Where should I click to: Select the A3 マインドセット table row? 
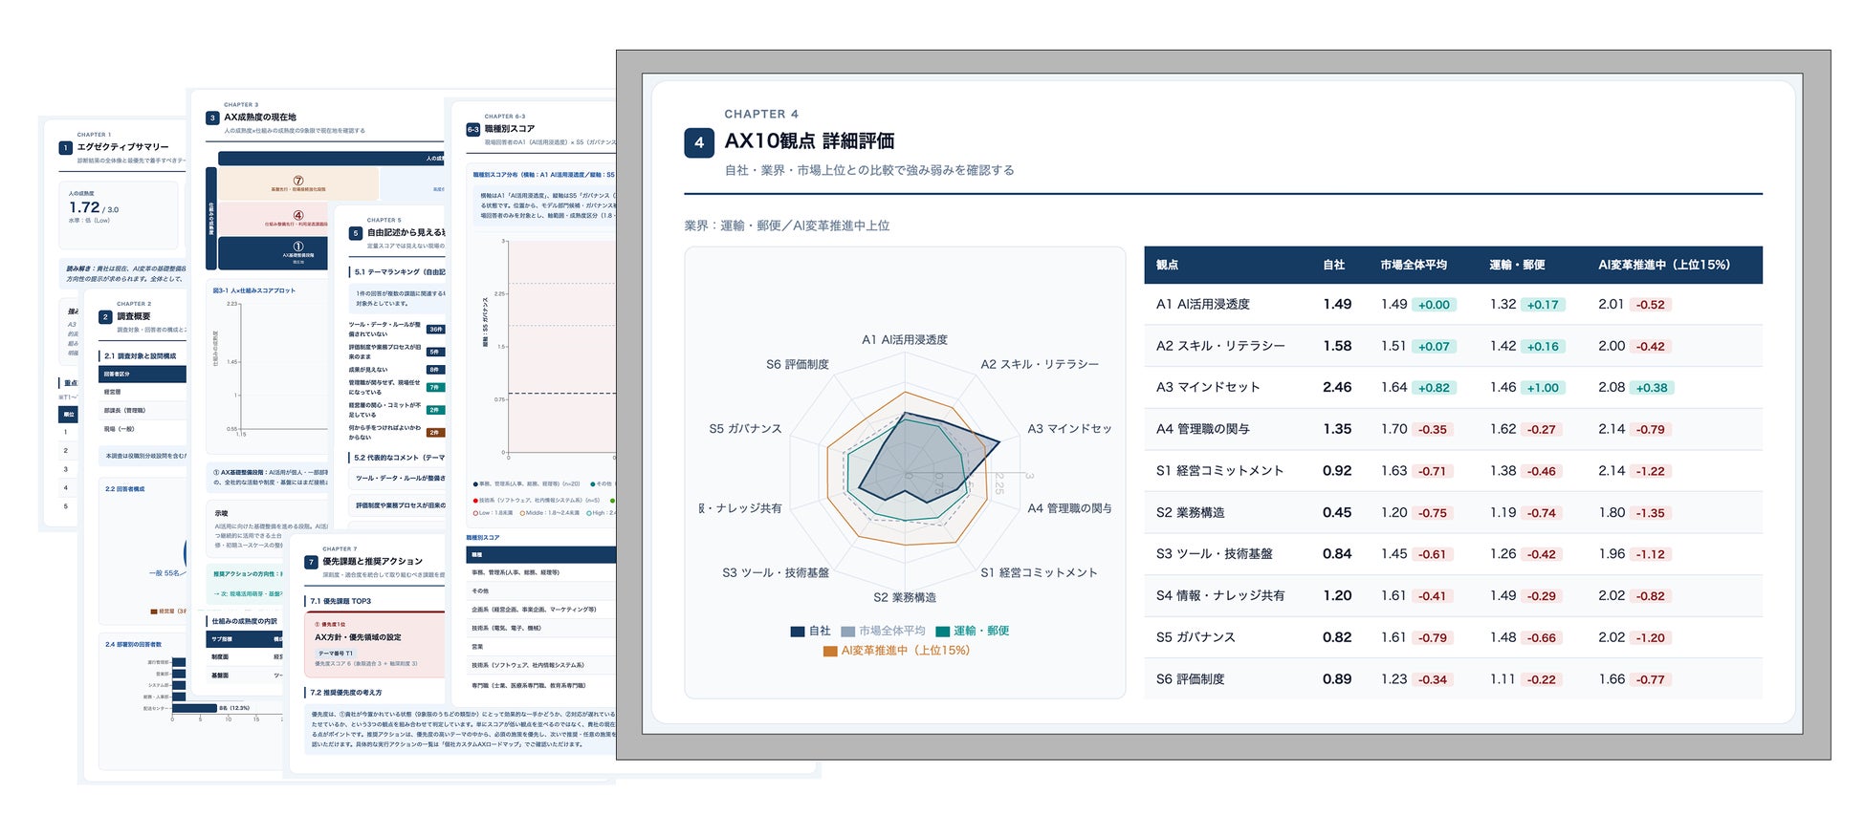[x=1453, y=387]
